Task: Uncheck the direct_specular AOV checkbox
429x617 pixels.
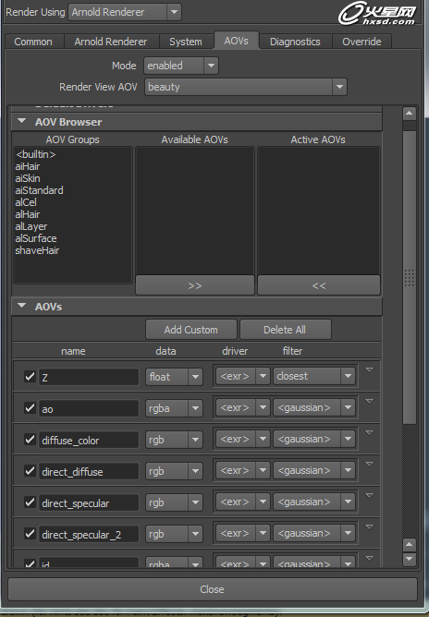Action: coord(30,502)
